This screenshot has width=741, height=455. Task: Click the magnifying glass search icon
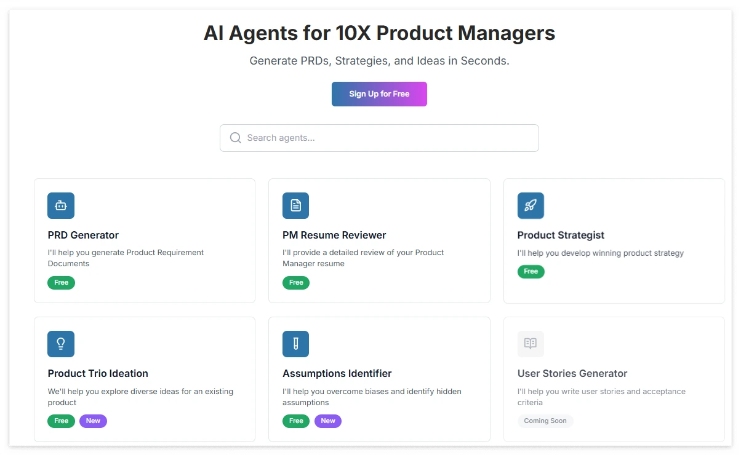[x=235, y=138]
